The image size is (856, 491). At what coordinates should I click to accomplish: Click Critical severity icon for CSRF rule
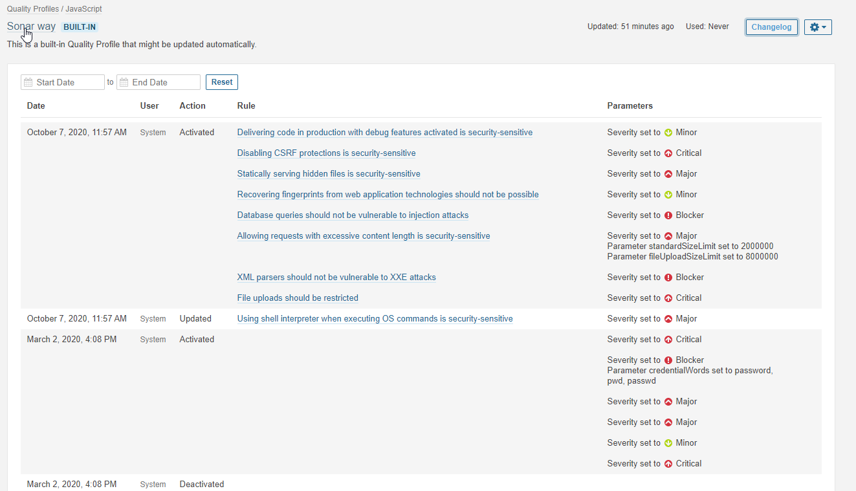[x=668, y=153]
